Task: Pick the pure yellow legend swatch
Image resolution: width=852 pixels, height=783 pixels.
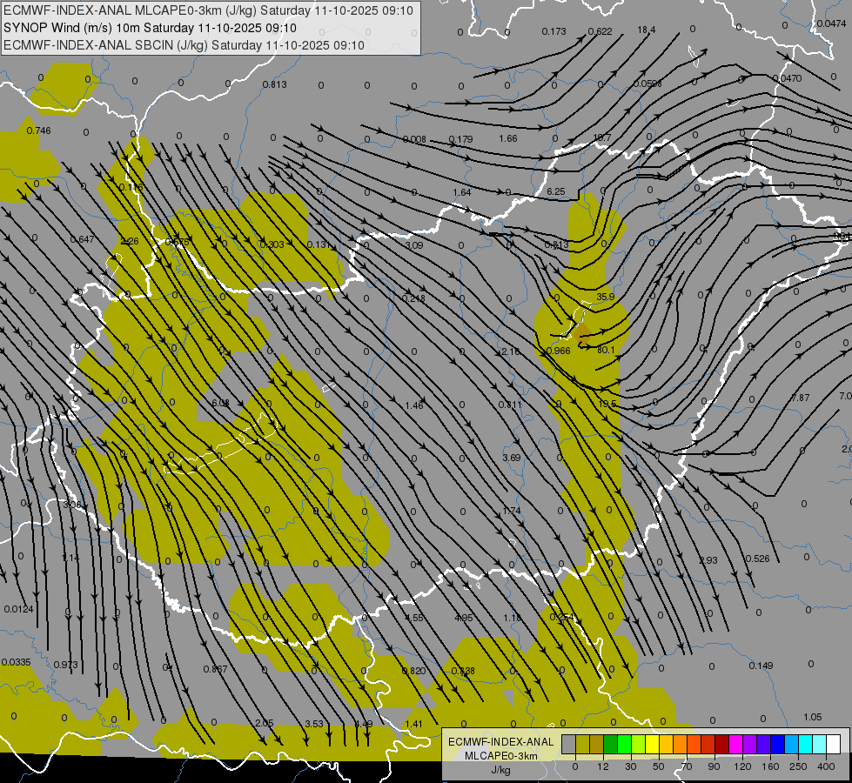Action: coord(652,744)
